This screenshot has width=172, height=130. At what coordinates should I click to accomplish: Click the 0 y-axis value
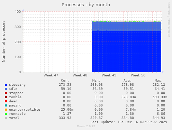[20, 72]
